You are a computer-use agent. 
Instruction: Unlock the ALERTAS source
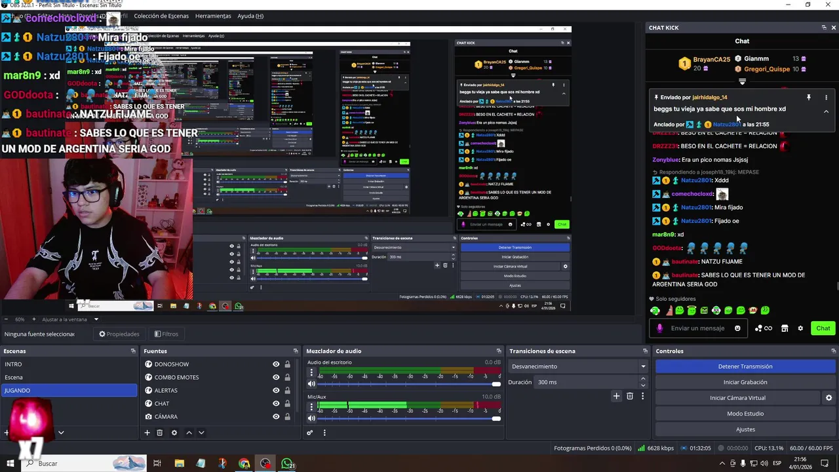tap(287, 390)
